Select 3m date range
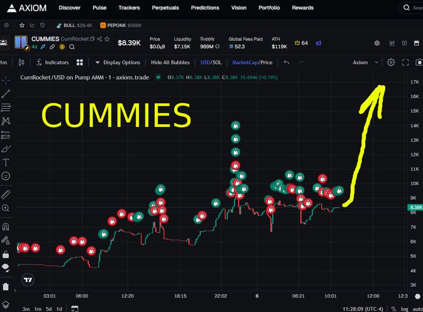Image resolution: width=423 pixels, height=312 pixels. click(x=26, y=309)
